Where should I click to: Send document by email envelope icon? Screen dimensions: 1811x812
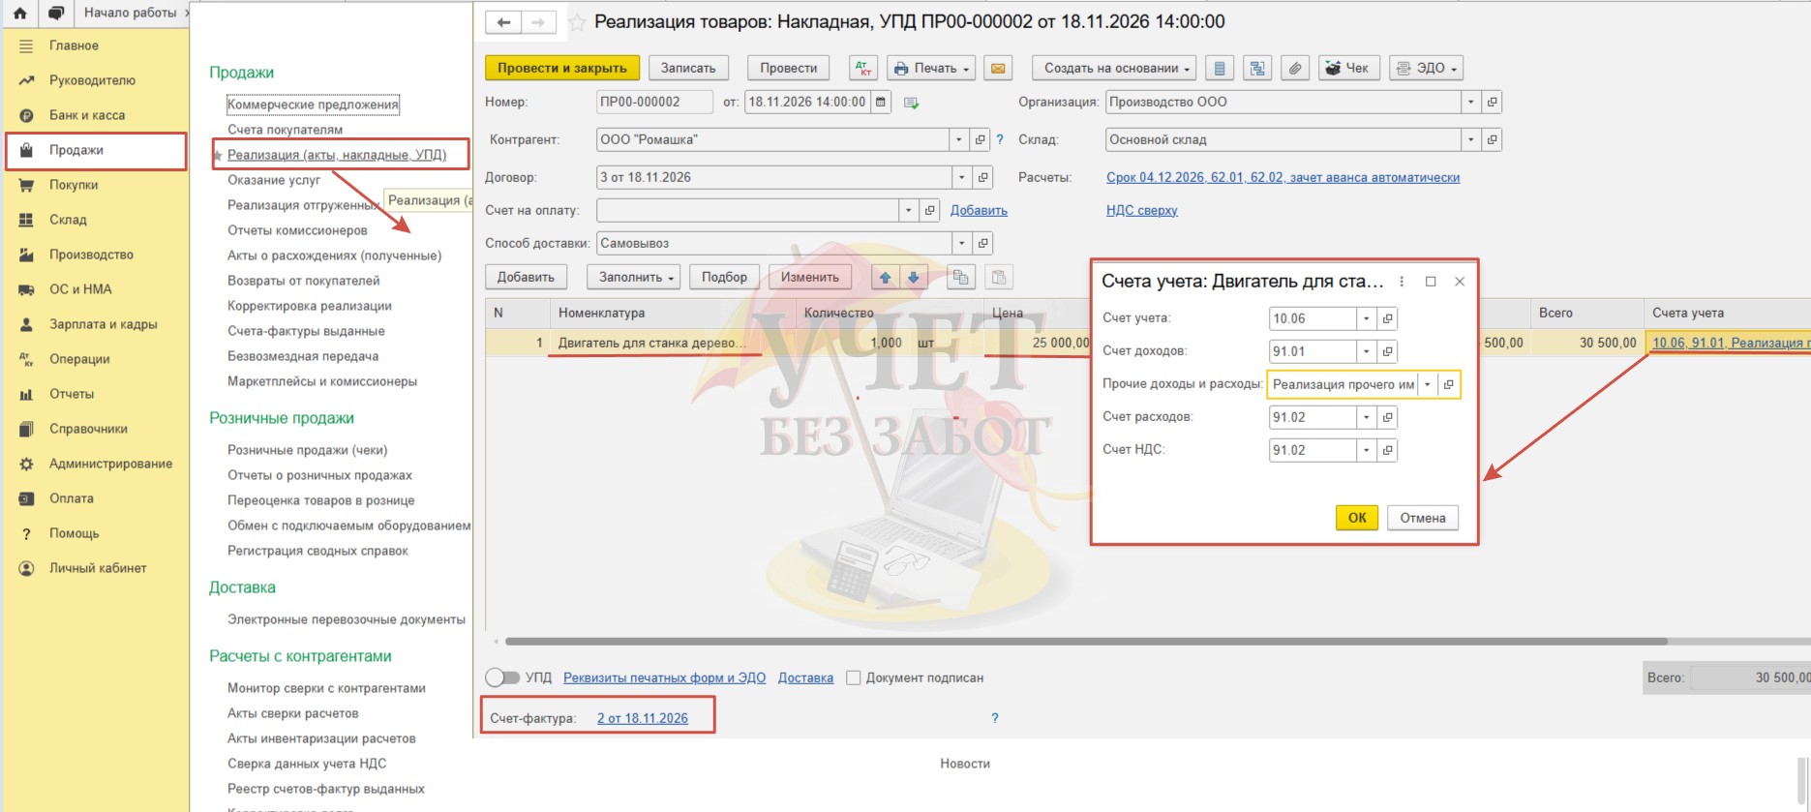pyautogui.click(x=998, y=68)
